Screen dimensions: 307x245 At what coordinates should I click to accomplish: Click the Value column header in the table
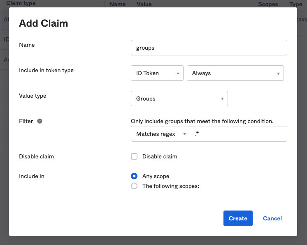pyautogui.click(x=144, y=4)
